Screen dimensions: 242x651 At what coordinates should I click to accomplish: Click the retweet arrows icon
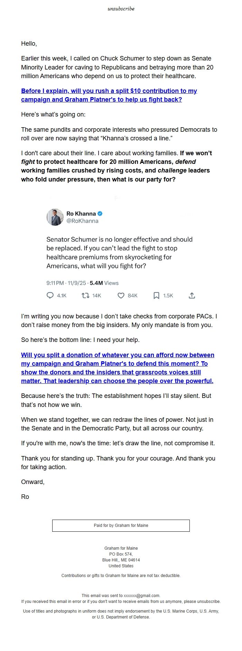[x=85, y=296]
